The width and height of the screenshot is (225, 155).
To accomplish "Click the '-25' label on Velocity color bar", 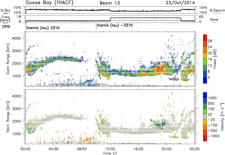I will point(211,120).
